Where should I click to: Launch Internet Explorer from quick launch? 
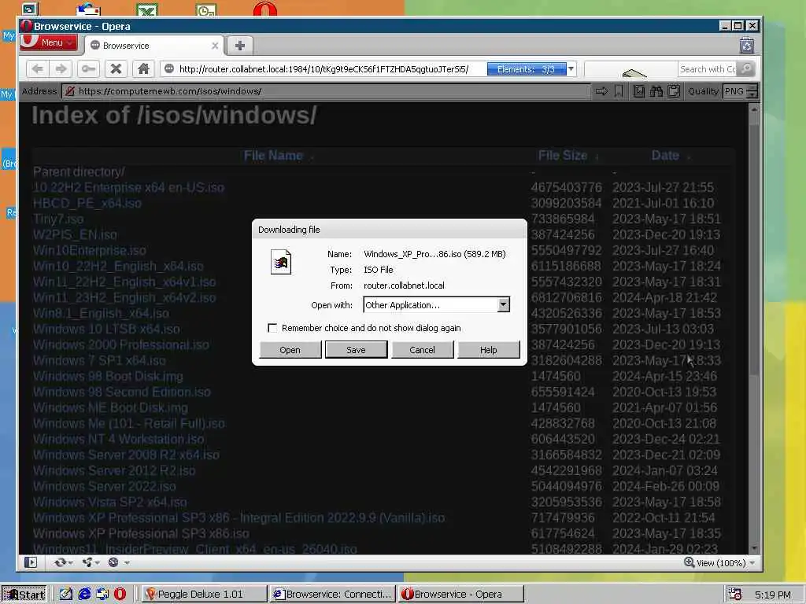pyautogui.click(x=84, y=595)
